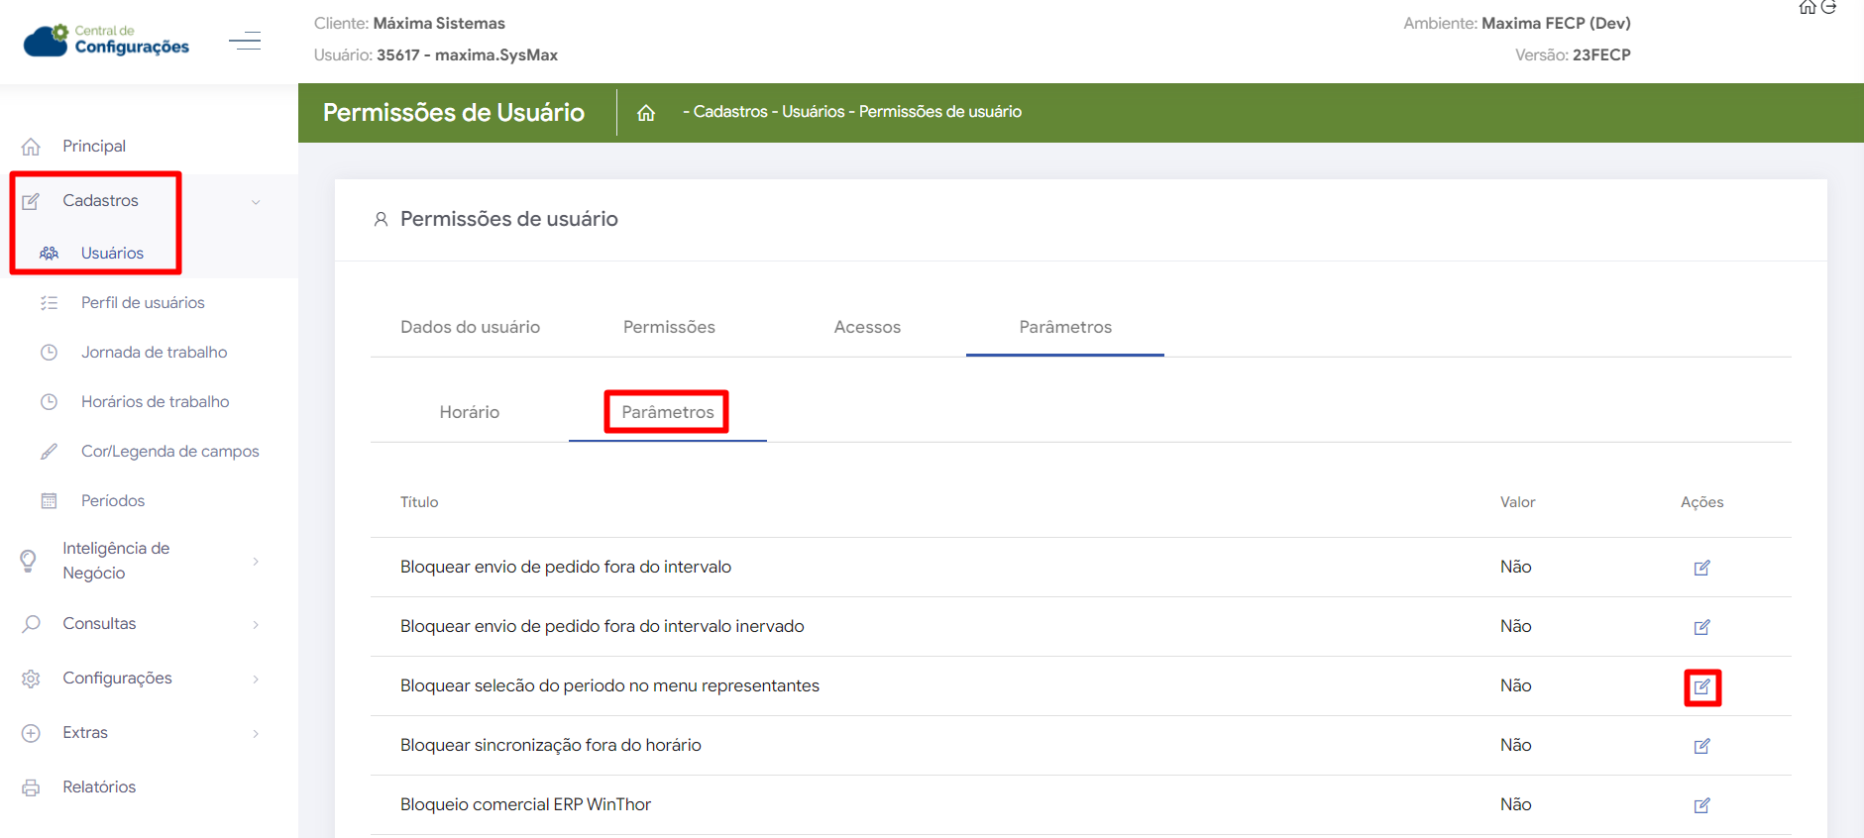This screenshot has height=838, width=1864.
Task: Edit 'Bloqueio comercial ERP WinThor' parameter
Action: click(x=1701, y=805)
